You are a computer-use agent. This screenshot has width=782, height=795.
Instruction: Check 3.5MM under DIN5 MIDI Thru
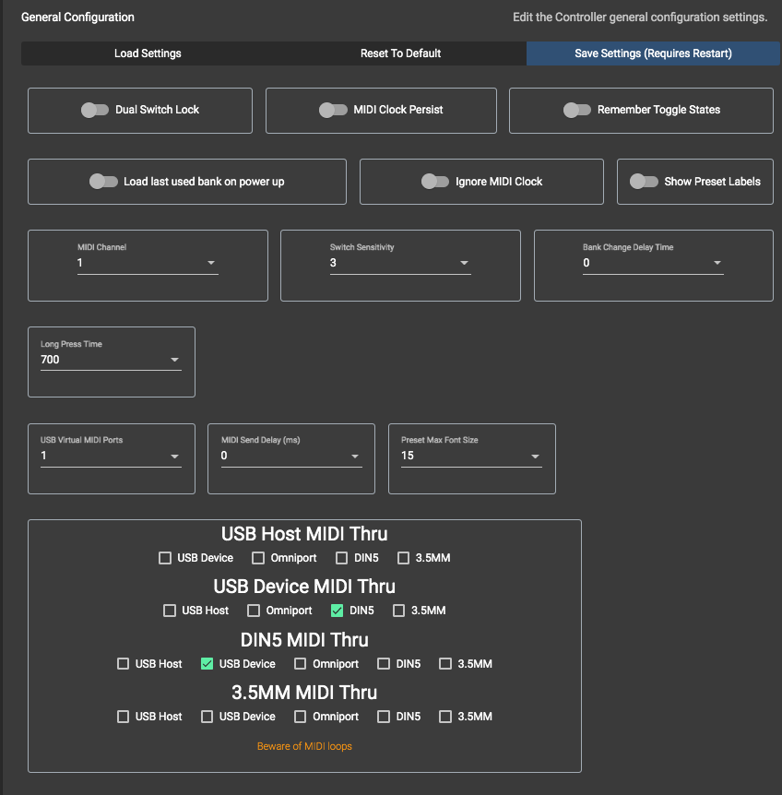[445, 664]
